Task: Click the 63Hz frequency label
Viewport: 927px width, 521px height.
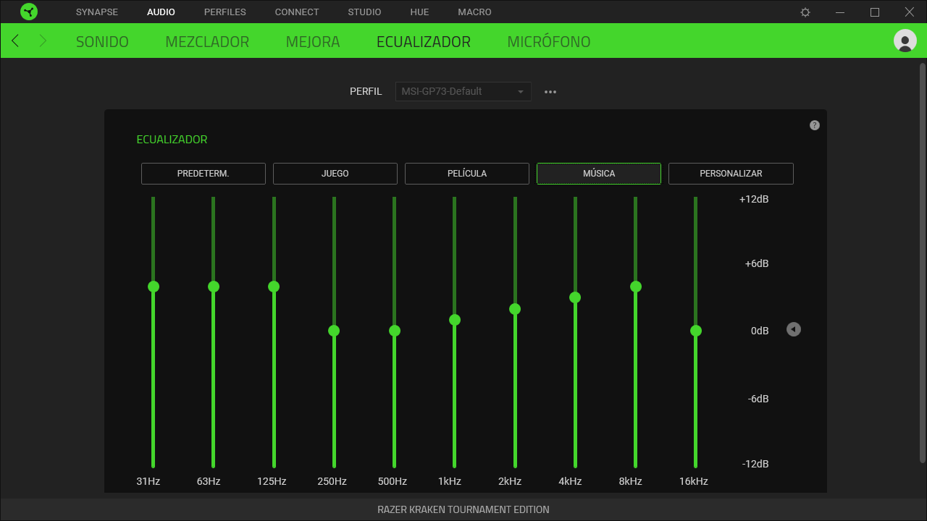Action: pyautogui.click(x=209, y=481)
